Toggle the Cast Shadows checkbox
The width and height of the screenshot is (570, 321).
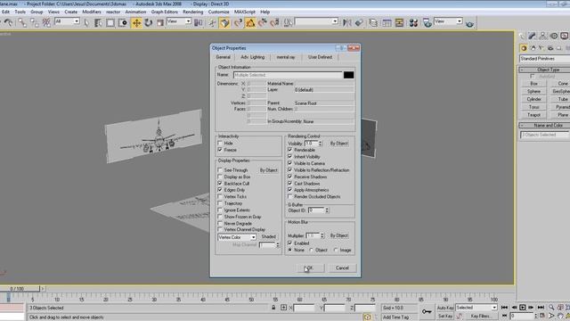tap(290, 183)
